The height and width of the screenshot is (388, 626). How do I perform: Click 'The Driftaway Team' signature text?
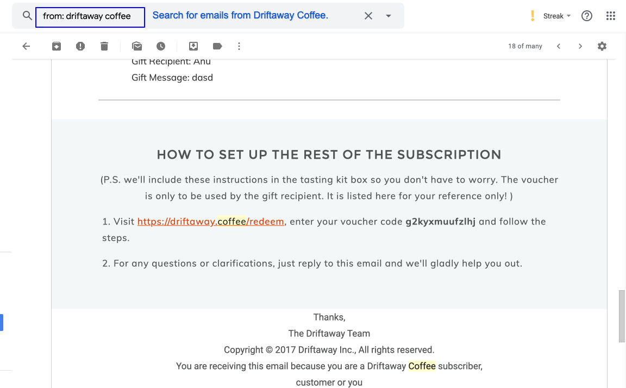pyautogui.click(x=329, y=333)
